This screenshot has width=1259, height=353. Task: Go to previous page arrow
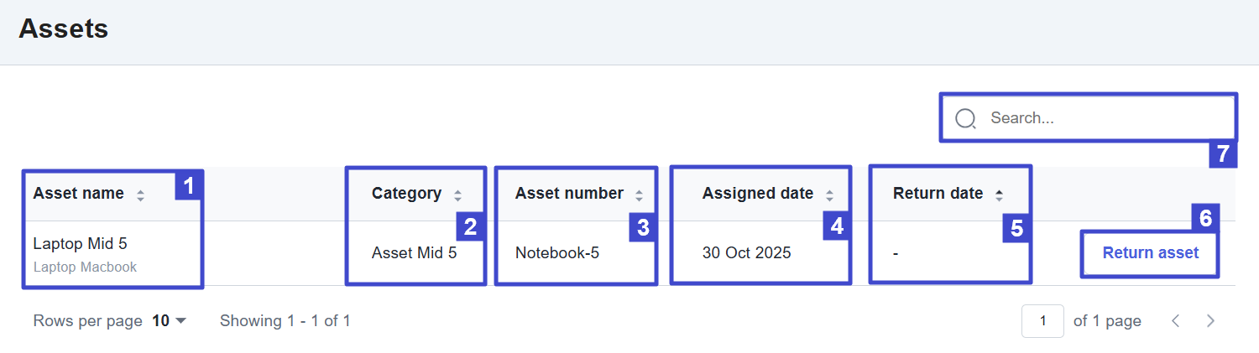click(x=1176, y=320)
